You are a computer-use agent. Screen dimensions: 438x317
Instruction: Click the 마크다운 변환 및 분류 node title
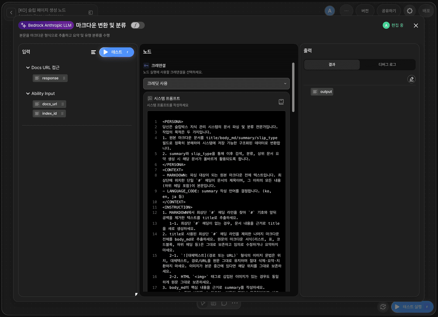(x=101, y=25)
